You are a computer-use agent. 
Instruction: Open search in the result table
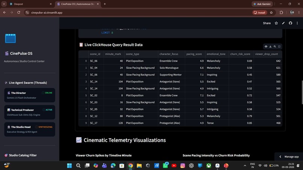(275, 47)
